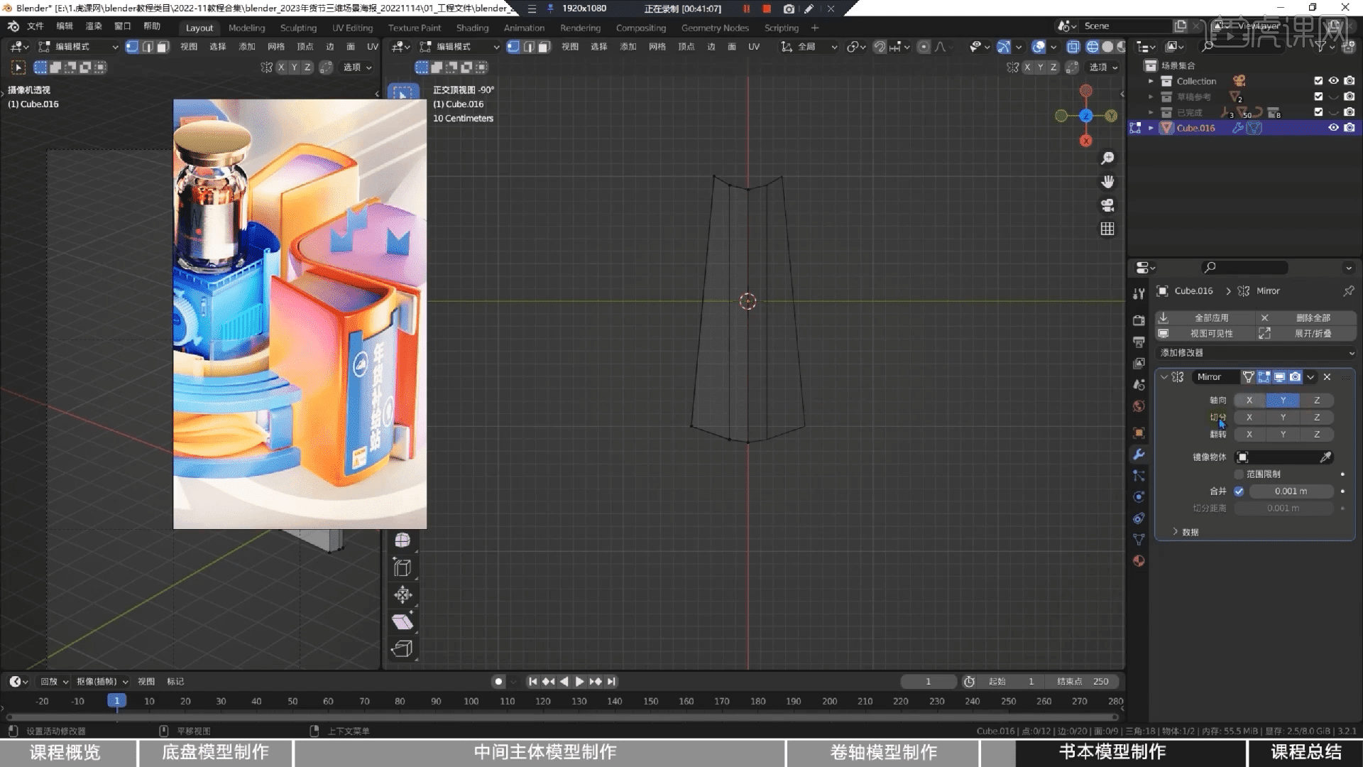Select the Rip Region tool in the toolbar

point(403,649)
